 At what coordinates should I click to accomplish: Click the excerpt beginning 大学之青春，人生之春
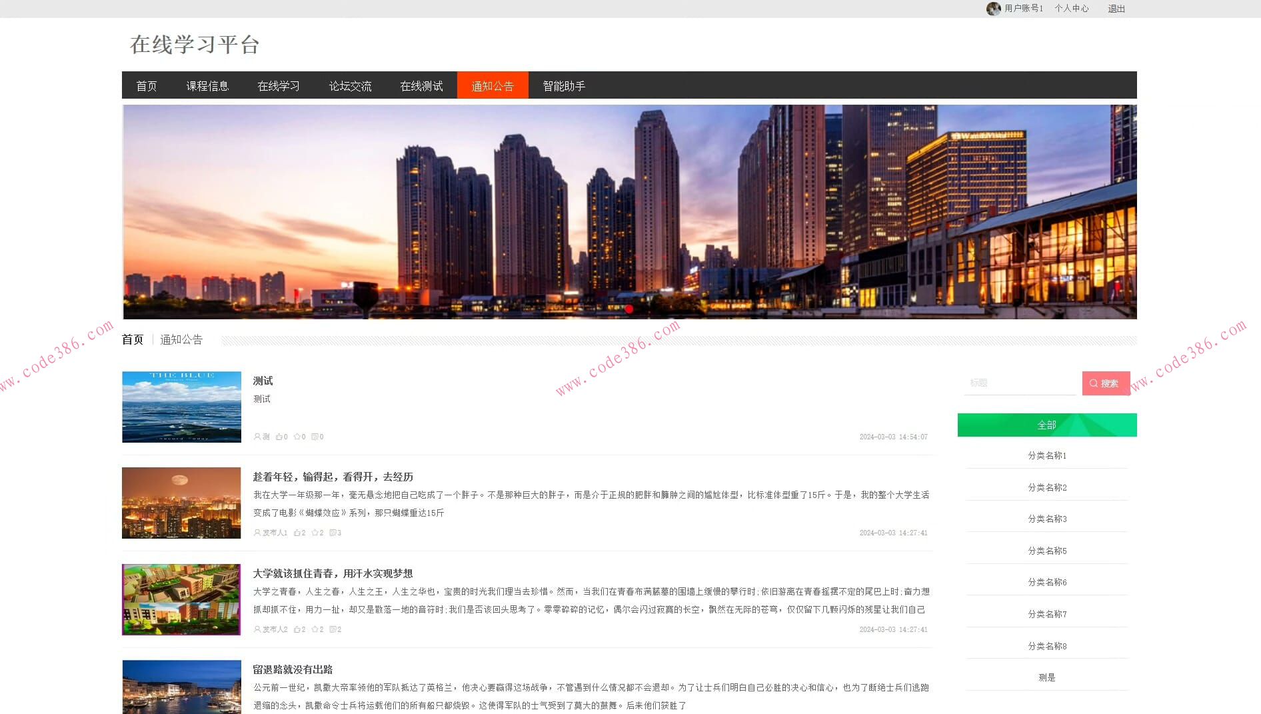(591, 601)
